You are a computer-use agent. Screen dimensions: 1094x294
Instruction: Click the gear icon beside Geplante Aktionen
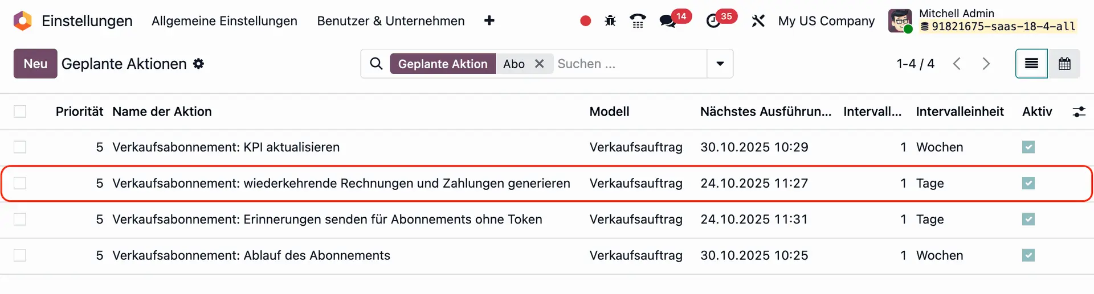click(198, 64)
